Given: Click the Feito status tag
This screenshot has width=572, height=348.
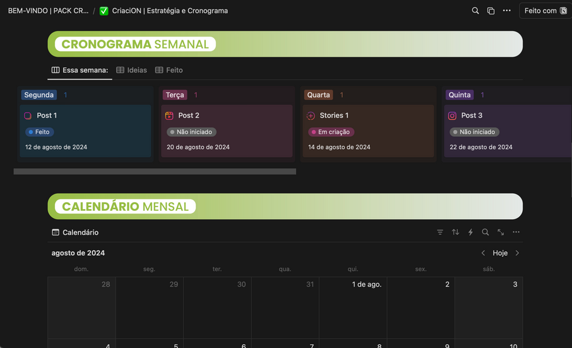Looking at the screenshot, I should (39, 132).
